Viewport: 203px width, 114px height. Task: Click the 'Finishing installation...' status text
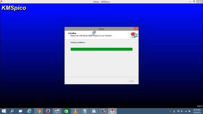(x=78, y=42)
